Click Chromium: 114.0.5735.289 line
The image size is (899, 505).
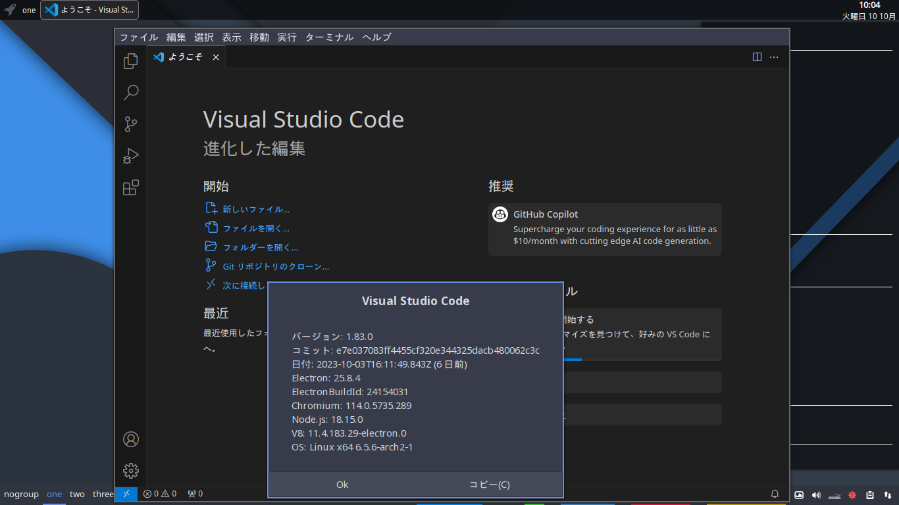click(351, 406)
